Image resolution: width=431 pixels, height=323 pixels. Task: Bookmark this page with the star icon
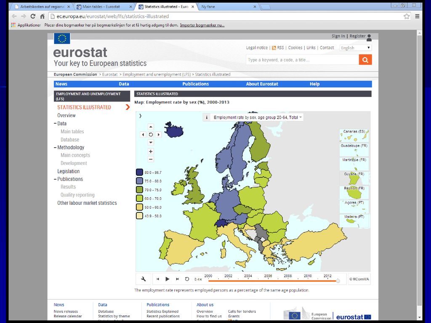pos(407,16)
